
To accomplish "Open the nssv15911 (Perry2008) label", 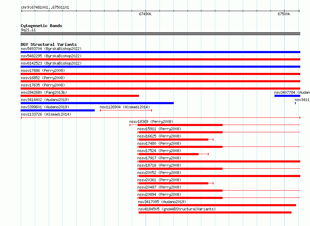I will [x=159, y=129].
